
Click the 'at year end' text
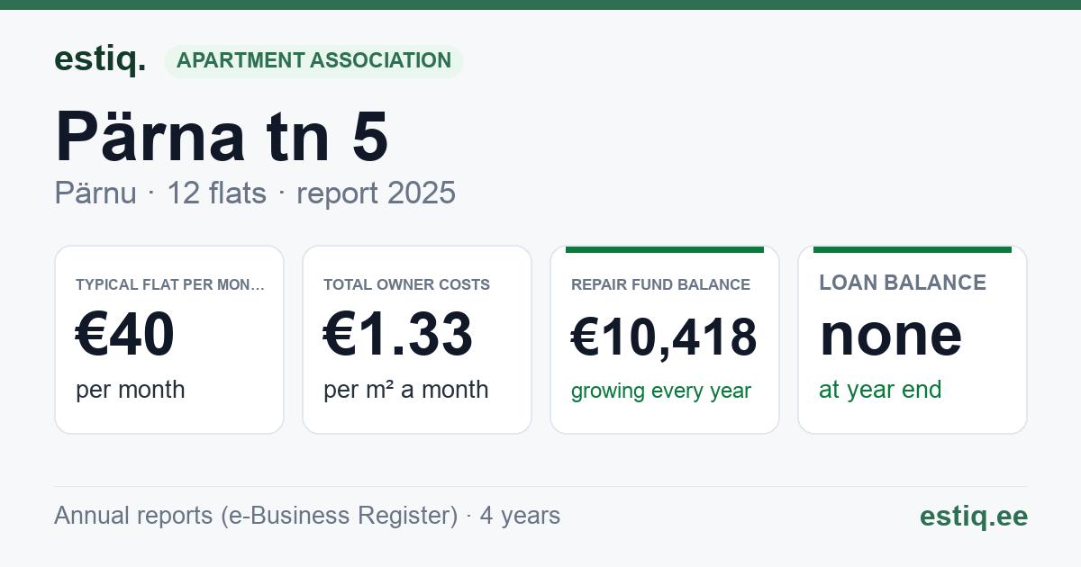point(880,390)
